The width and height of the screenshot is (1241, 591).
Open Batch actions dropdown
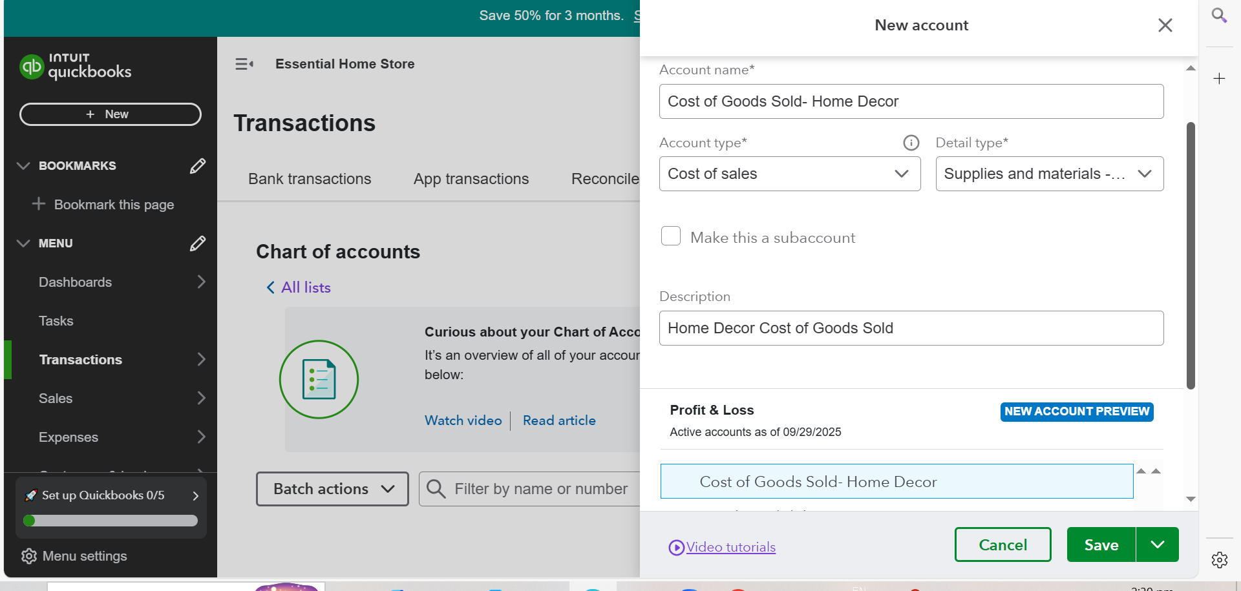pos(332,489)
